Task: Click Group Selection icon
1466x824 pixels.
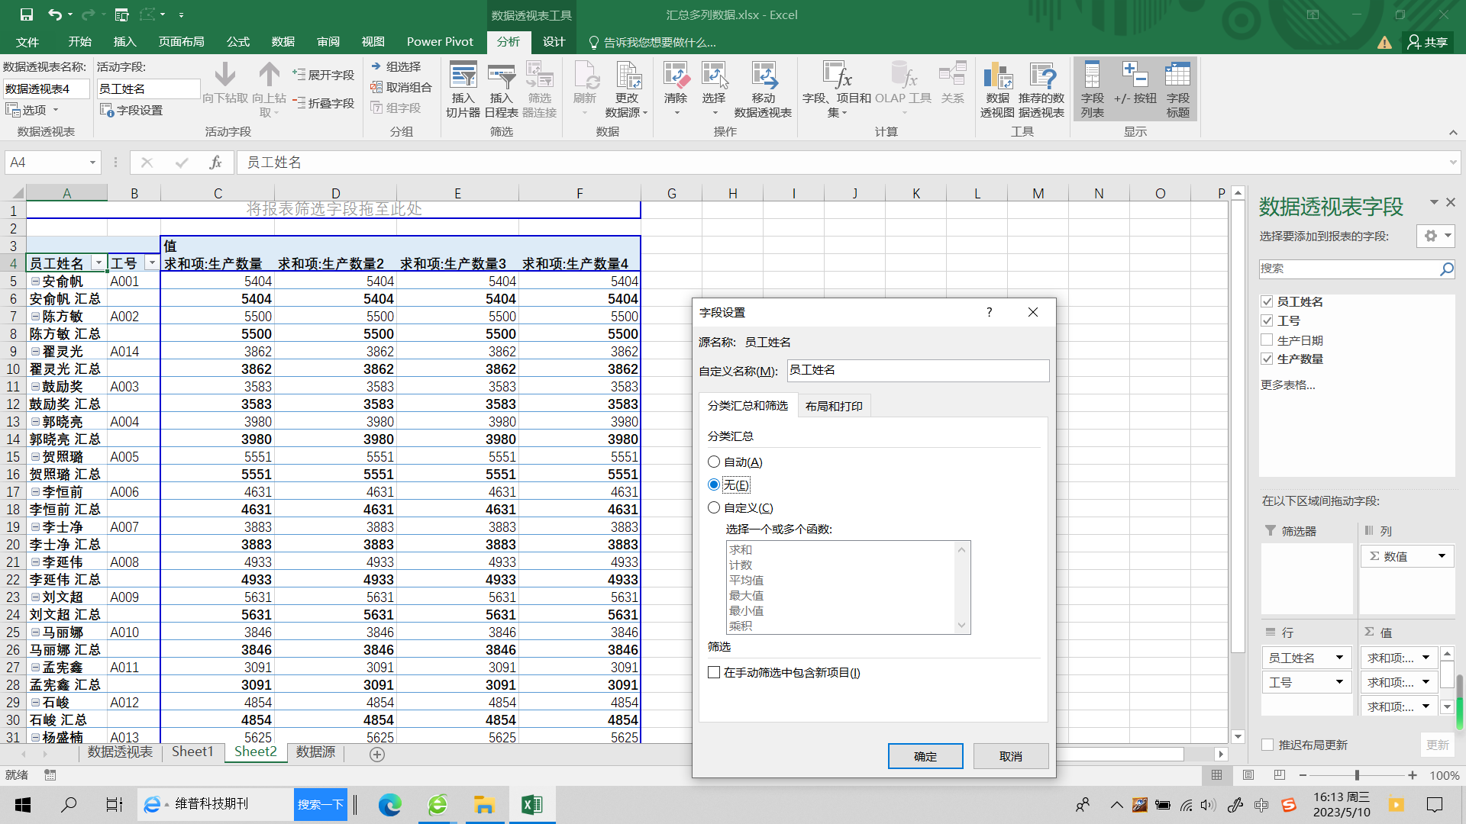Action: (396, 66)
